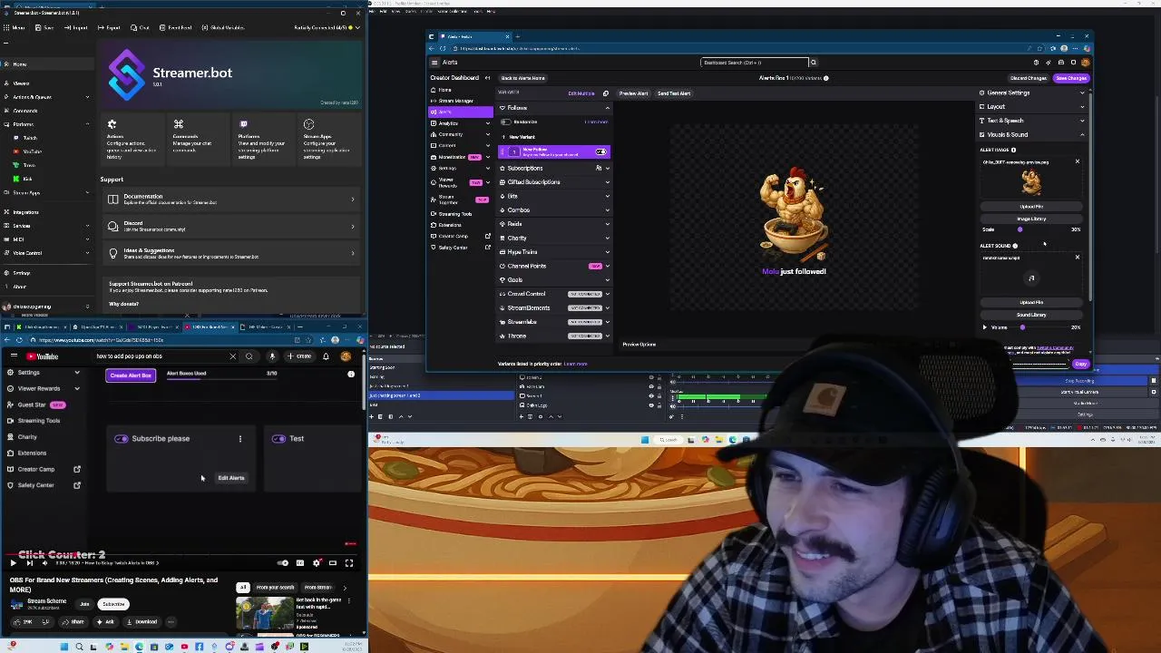Collapse Creator Dashboard sidebar arrow icon
Screen dimensions: 1161x653
click(487, 78)
